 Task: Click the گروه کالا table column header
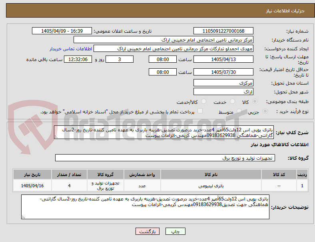pos(106,175)
